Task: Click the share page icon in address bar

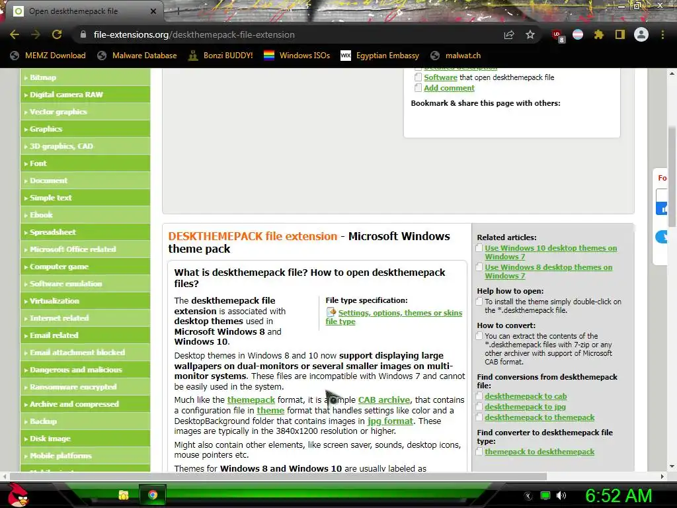Action: 509,34
